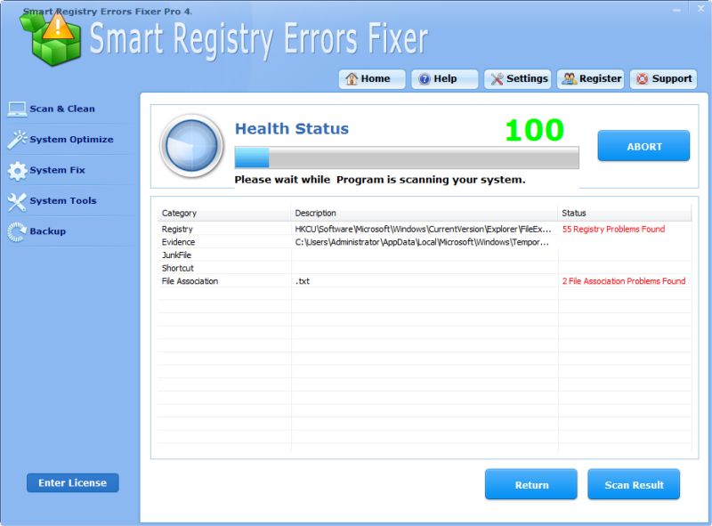Click the scan progress bar
Viewport: 712px width, 526px height.
(x=406, y=158)
